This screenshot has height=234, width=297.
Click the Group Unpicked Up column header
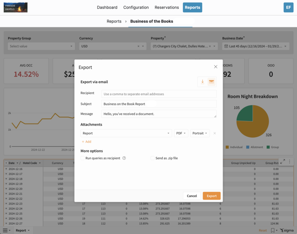tap(243, 163)
